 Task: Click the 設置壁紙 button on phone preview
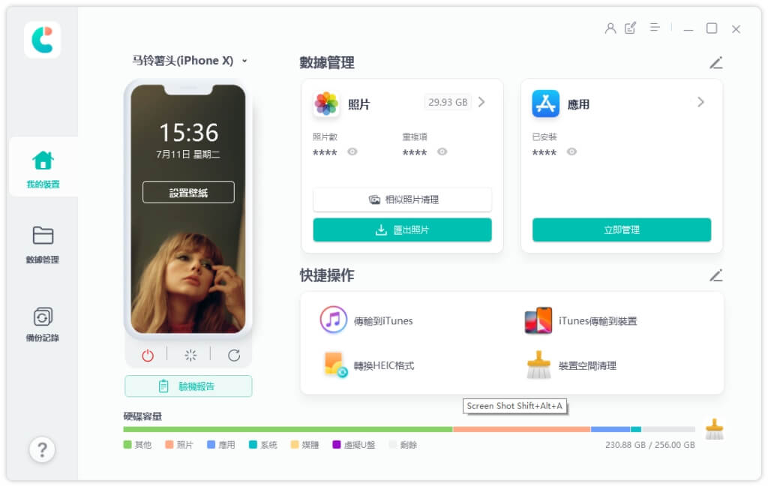(188, 193)
